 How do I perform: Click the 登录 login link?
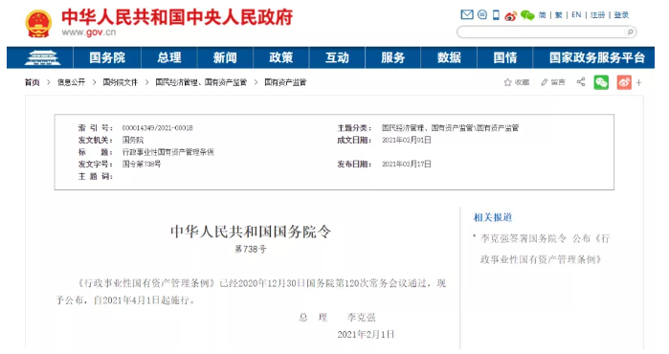(x=621, y=15)
